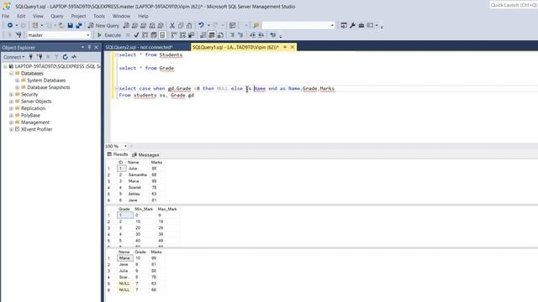Screen dimensions: 538x302
Task: Click the Save All icon in toolbar
Action: 79,25
